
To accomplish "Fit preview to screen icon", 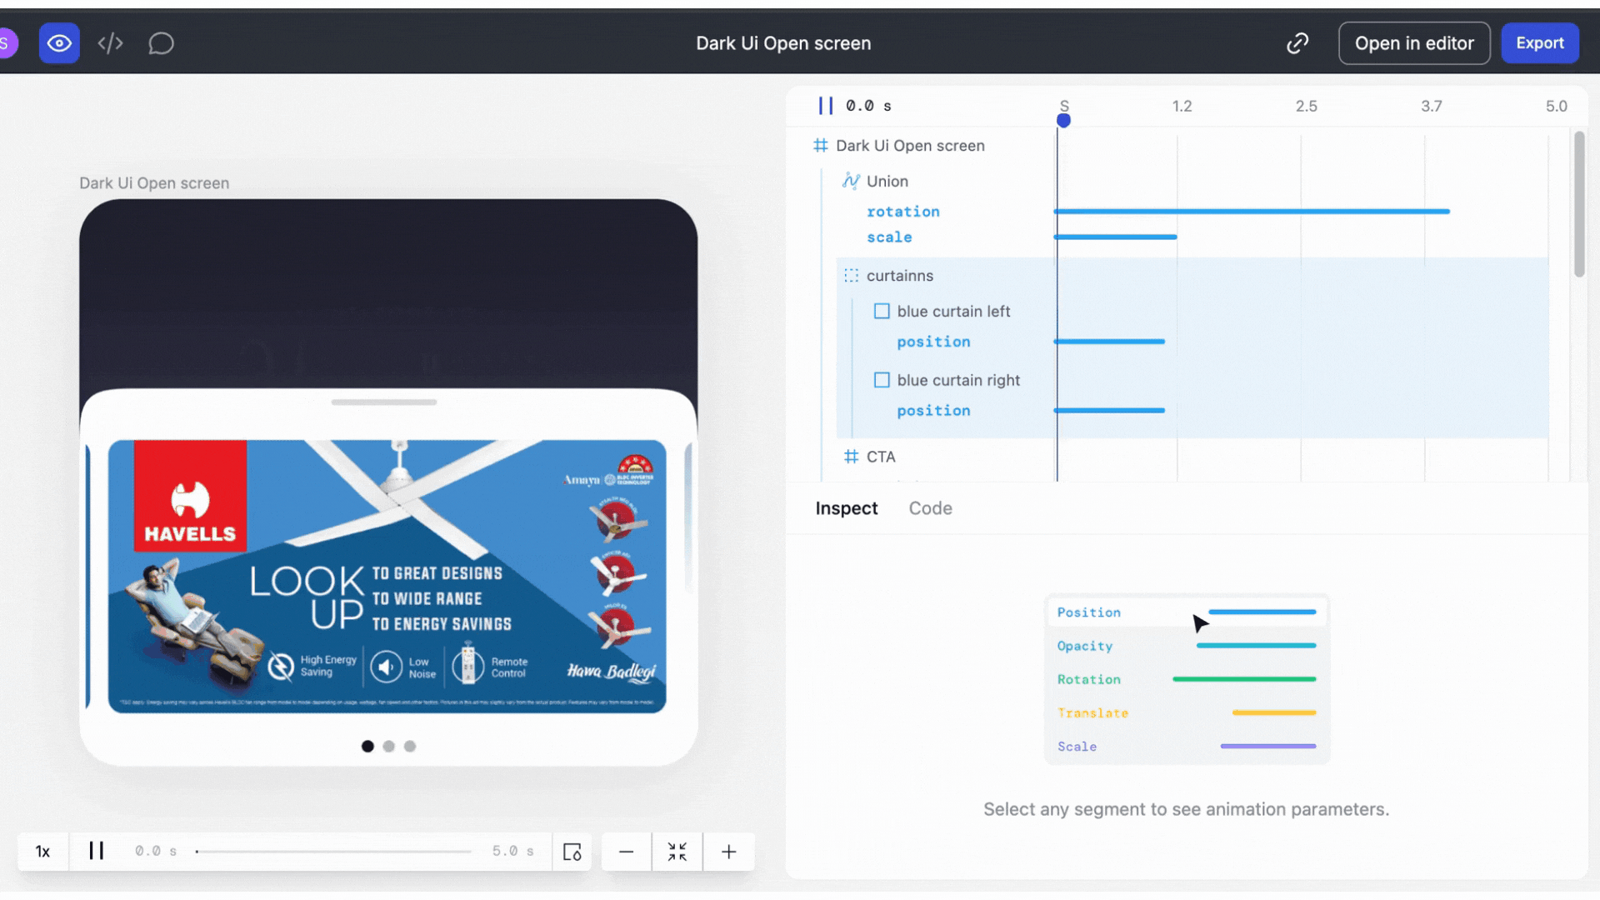I will coord(677,852).
